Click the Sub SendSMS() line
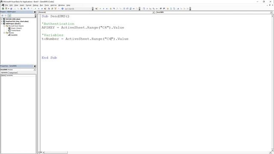This screenshot has width=274, height=154. tap(56, 16)
